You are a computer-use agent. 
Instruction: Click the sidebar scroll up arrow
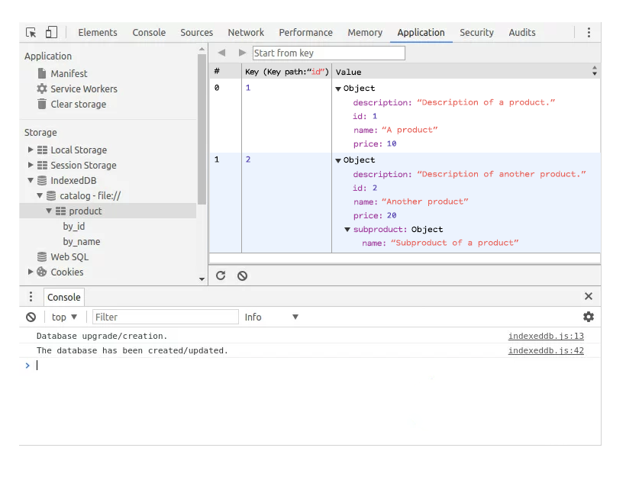[202, 49]
